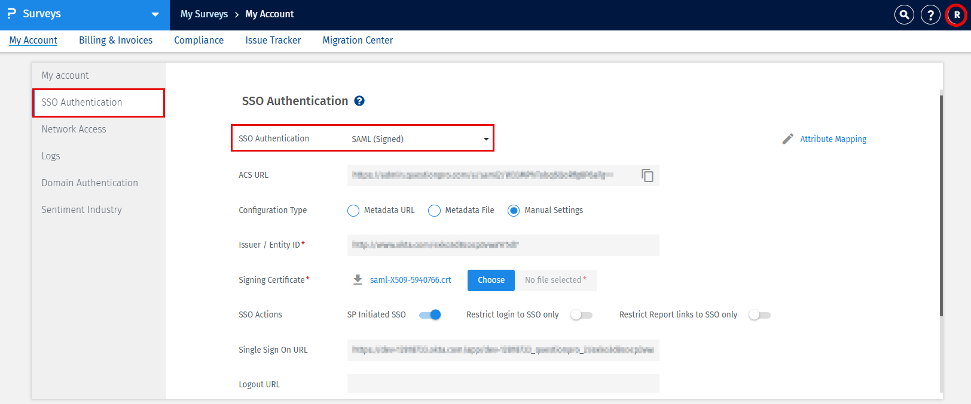Enable Restrict login to SSO only
This screenshot has width=971, height=404.
[581, 315]
